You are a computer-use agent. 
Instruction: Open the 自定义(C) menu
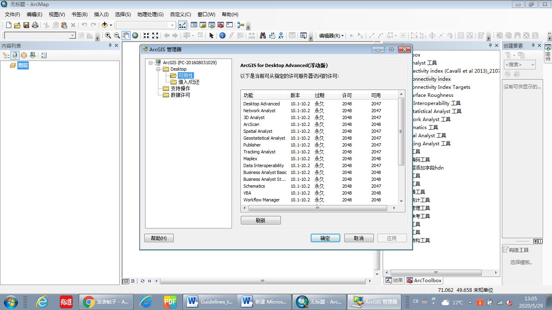coord(180,14)
